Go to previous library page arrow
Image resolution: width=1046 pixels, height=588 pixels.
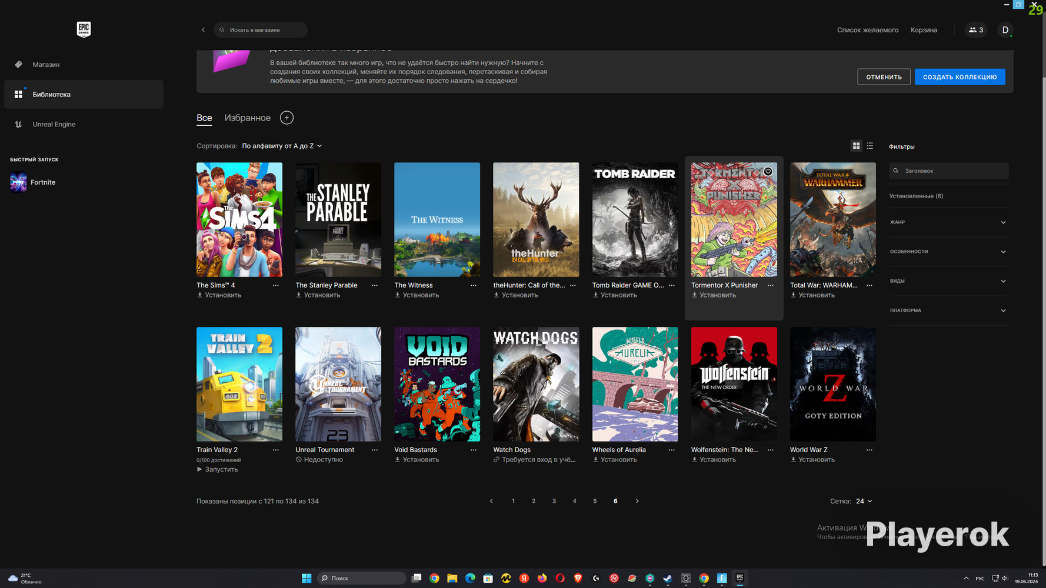point(491,501)
